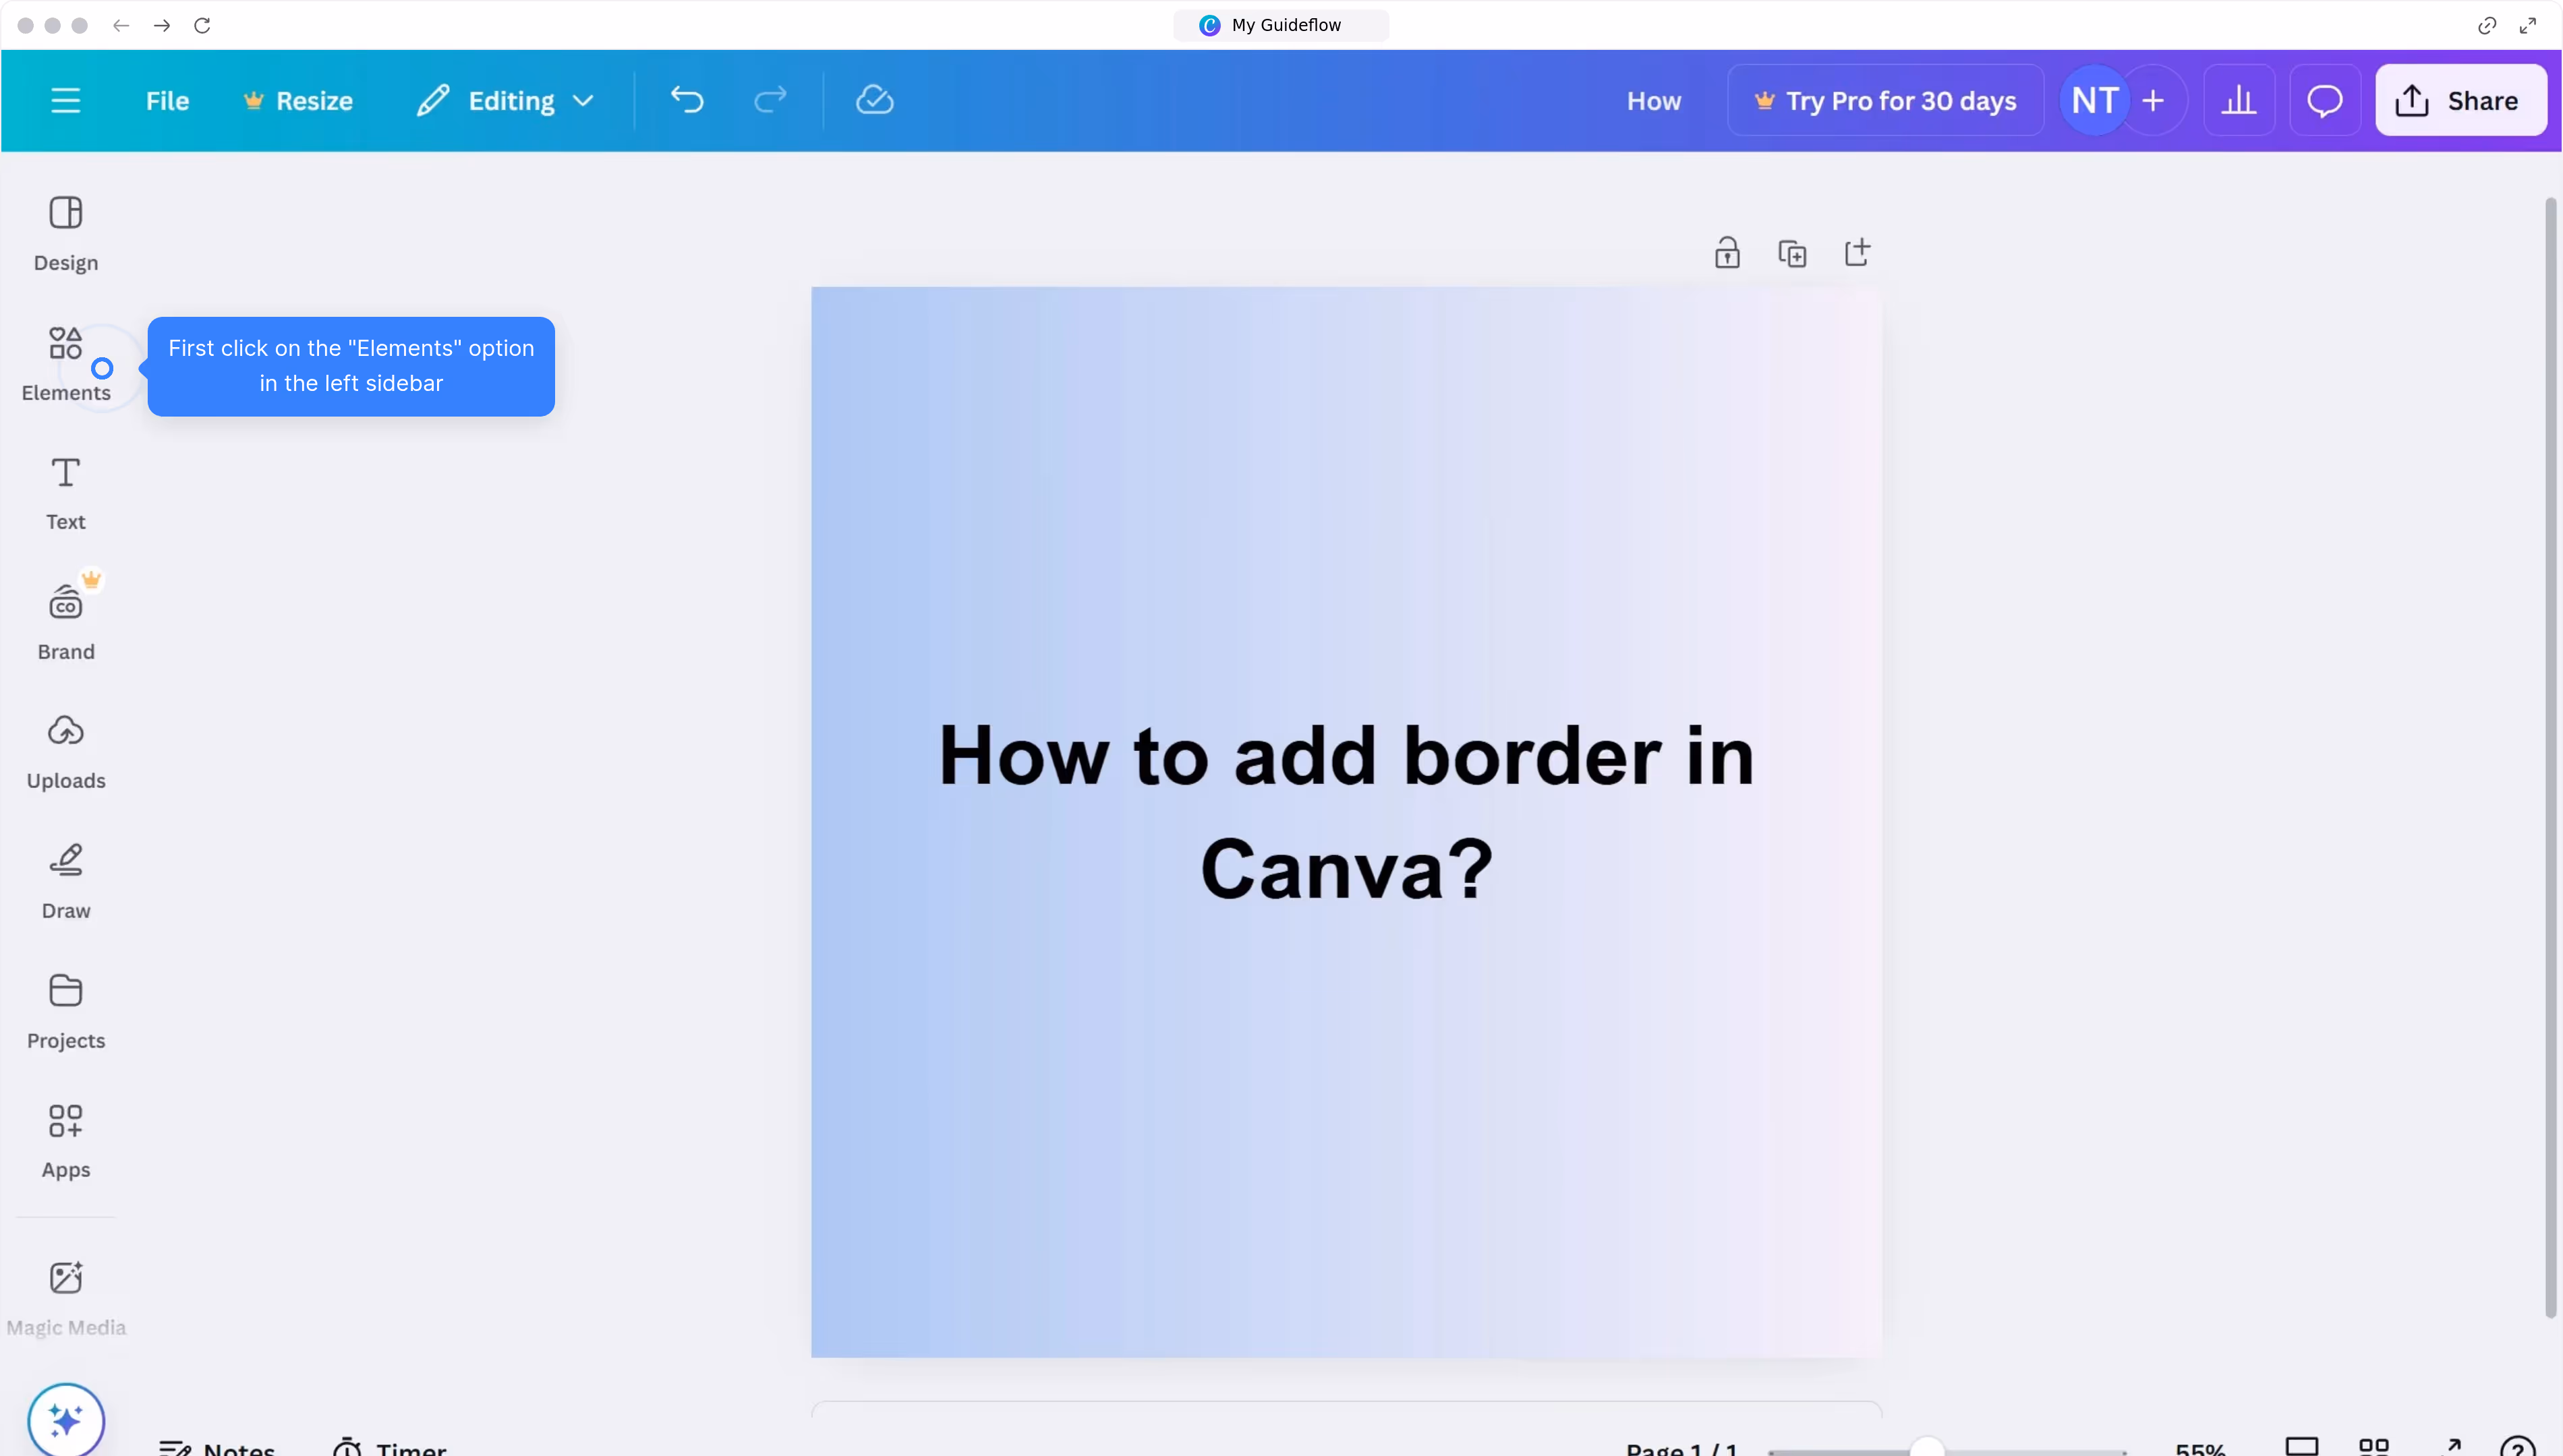Image resolution: width=2563 pixels, height=1456 pixels.
Task: Open the Apps panel
Action: pyautogui.click(x=65, y=1140)
